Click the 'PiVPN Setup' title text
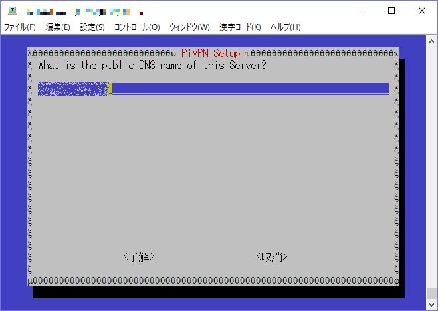The image size is (438, 311). (x=211, y=53)
